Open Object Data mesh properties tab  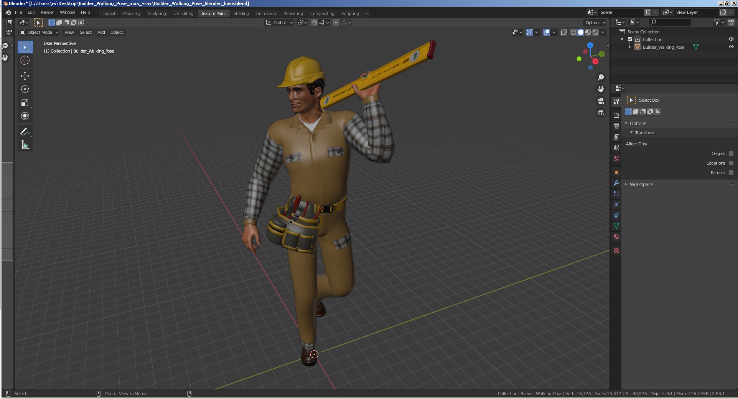616,226
